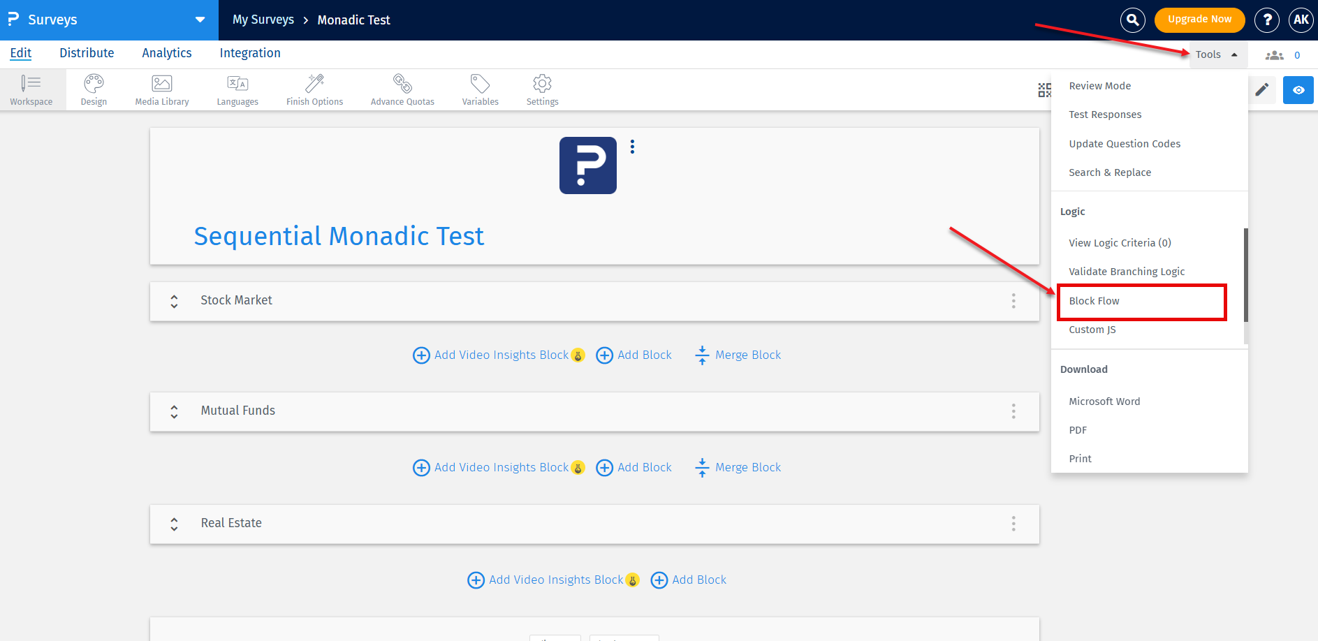
Task: Open the Design tool
Action: 94,90
